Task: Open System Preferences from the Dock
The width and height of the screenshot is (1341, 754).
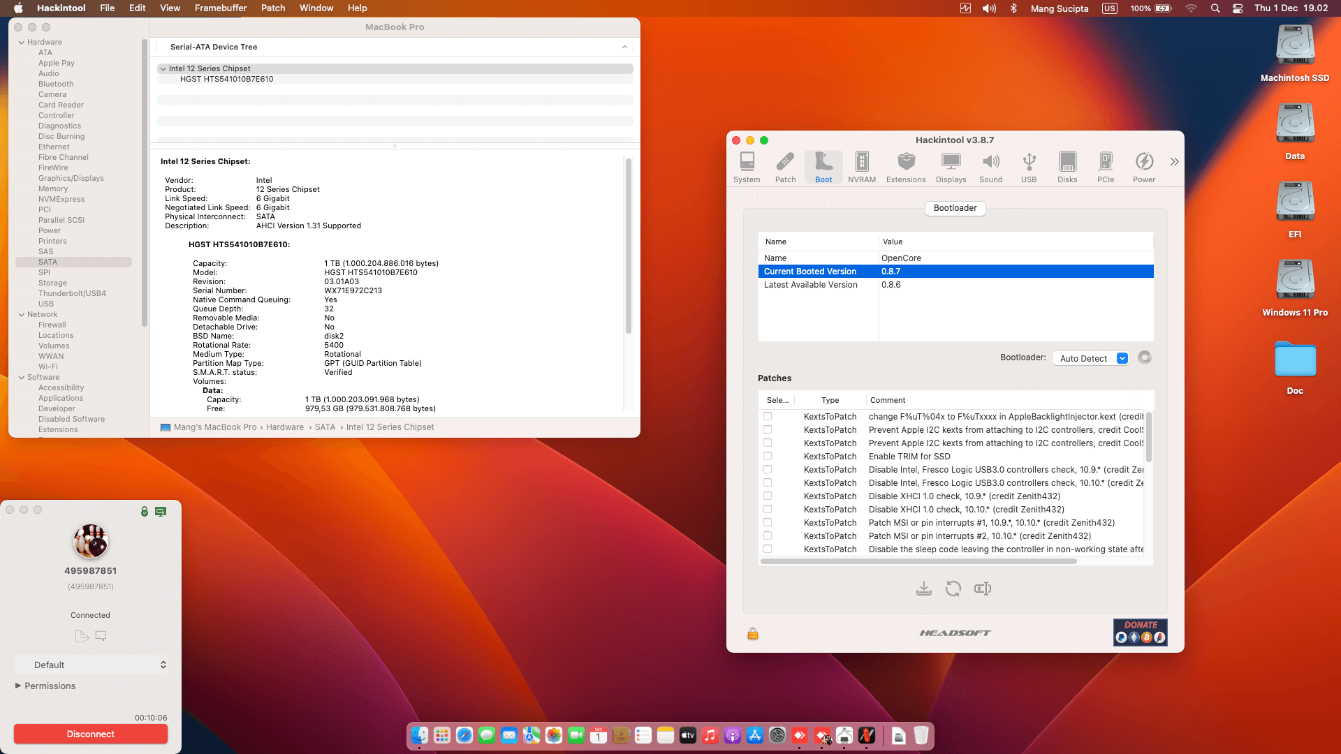Action: point(777,735)
